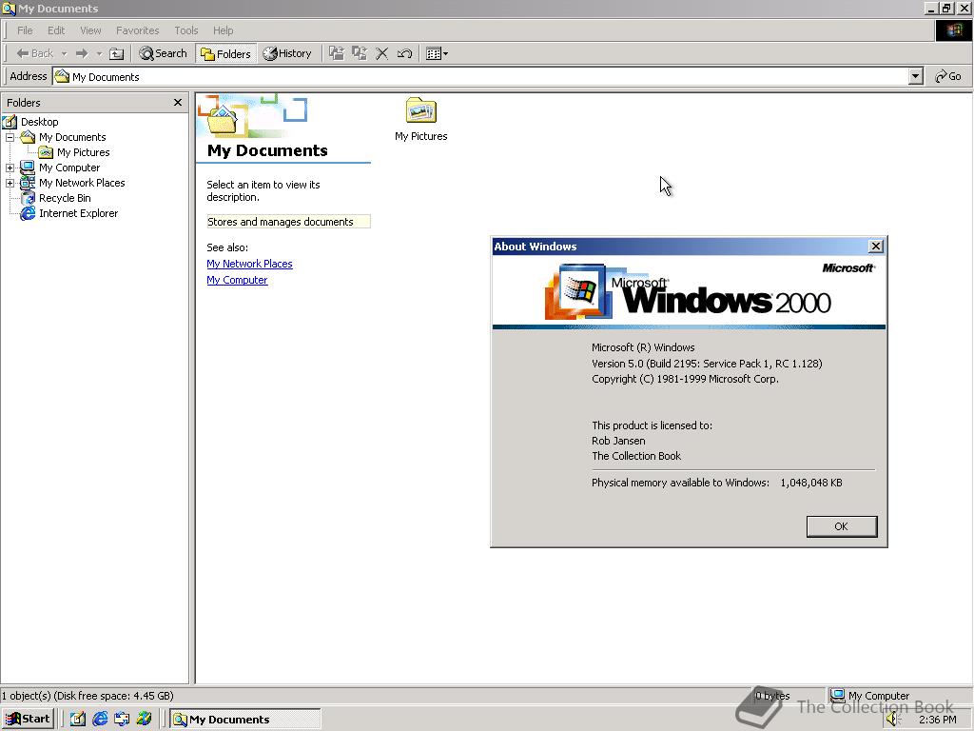Follow the My Network Places link

(250, 264)
